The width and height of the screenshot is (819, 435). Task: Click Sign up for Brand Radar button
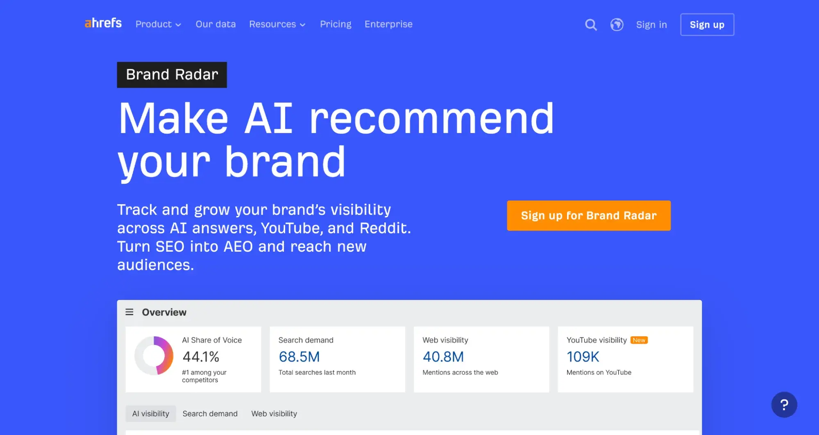[x=589, y=216]
